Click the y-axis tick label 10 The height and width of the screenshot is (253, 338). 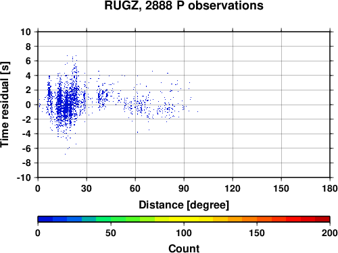click(26, 32)
